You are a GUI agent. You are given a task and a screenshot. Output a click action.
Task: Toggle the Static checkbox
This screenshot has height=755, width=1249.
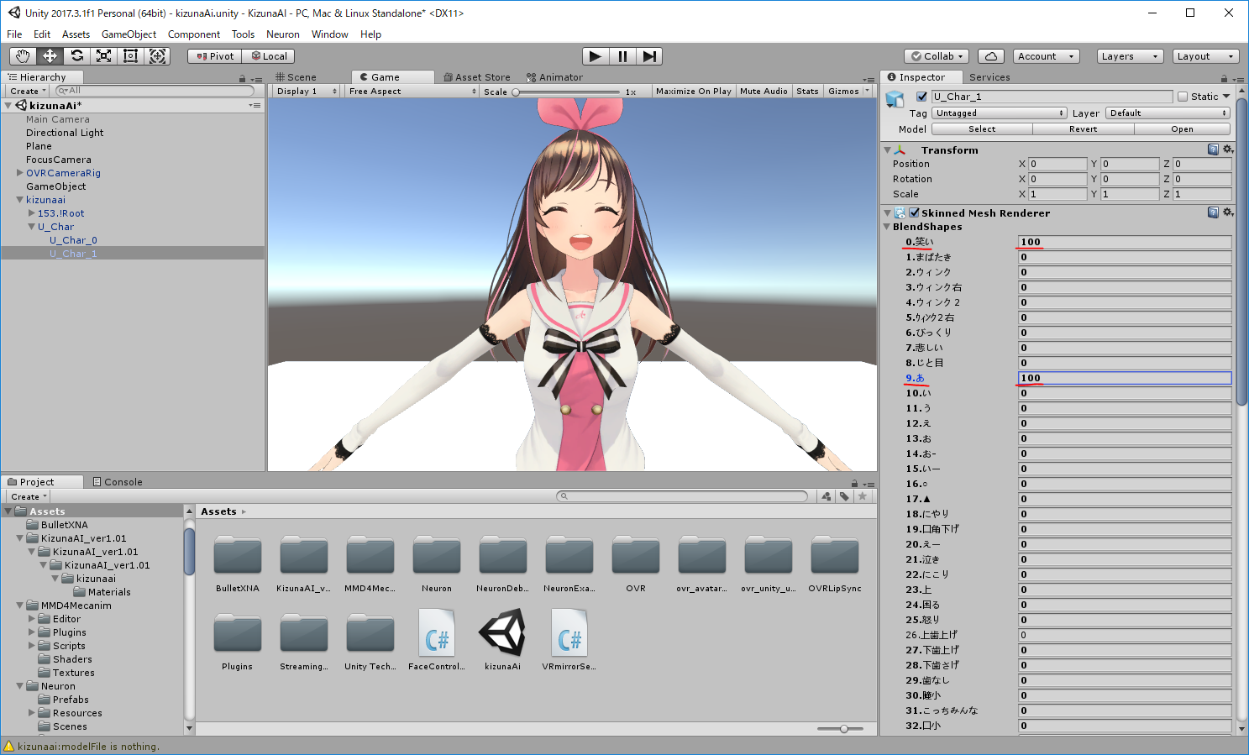(x=1183, y=97)
